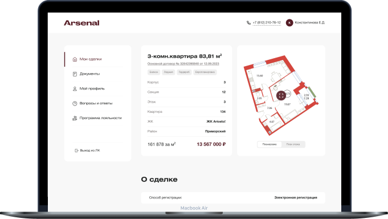Switch to the Планировка tab
Viewport: 388px width, 219px height.
[269, 144]
